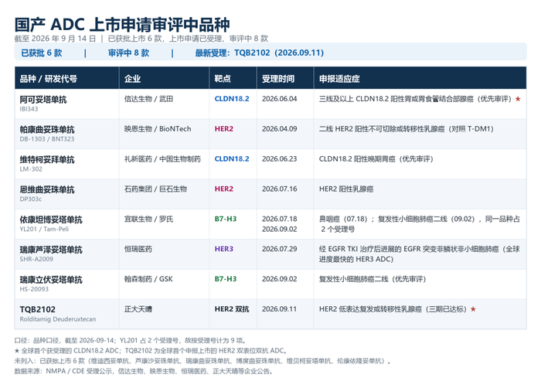Click B7-H3 target in 瑞康立伏妥塔单抗 row
541x388 pixels.
[x=226, y=279]
